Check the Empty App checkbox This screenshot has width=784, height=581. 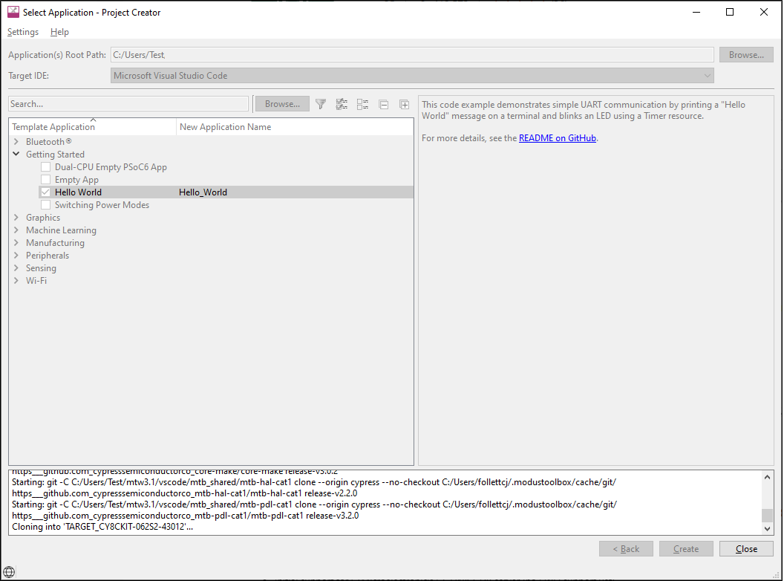(45, 179)
